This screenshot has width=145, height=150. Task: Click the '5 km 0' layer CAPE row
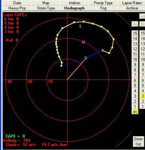pyautogui.click(x=12, y=23)
